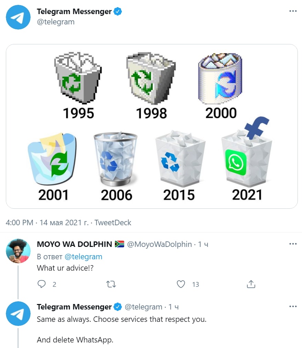Viewport: 302px width, 348px height.
Task: Retweet the "What ur advice!?" reply
Action: (x=111, y=284)
